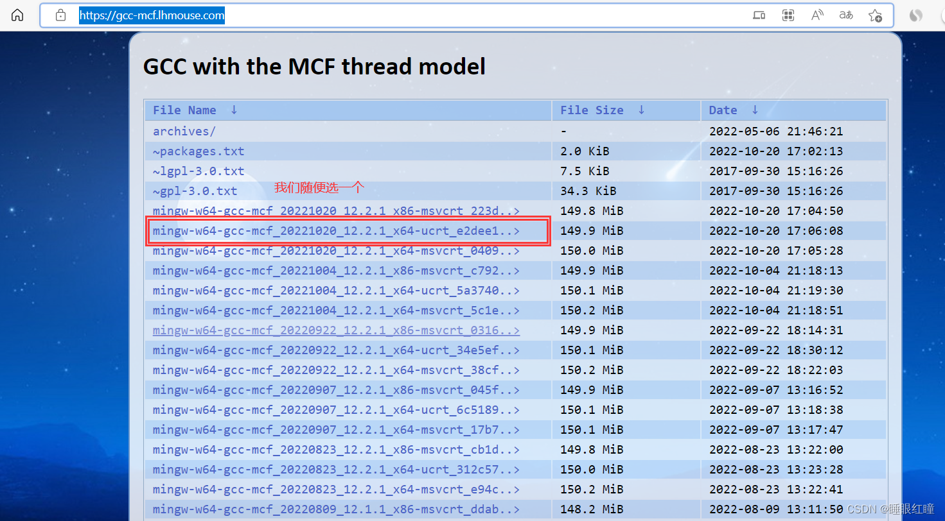Click the date 2022-08-23 13:23:28

(x=775, y=469)
